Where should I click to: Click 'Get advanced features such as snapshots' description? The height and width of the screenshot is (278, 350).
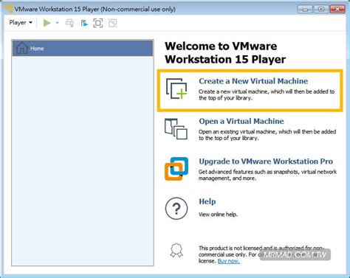click(267, 175)
